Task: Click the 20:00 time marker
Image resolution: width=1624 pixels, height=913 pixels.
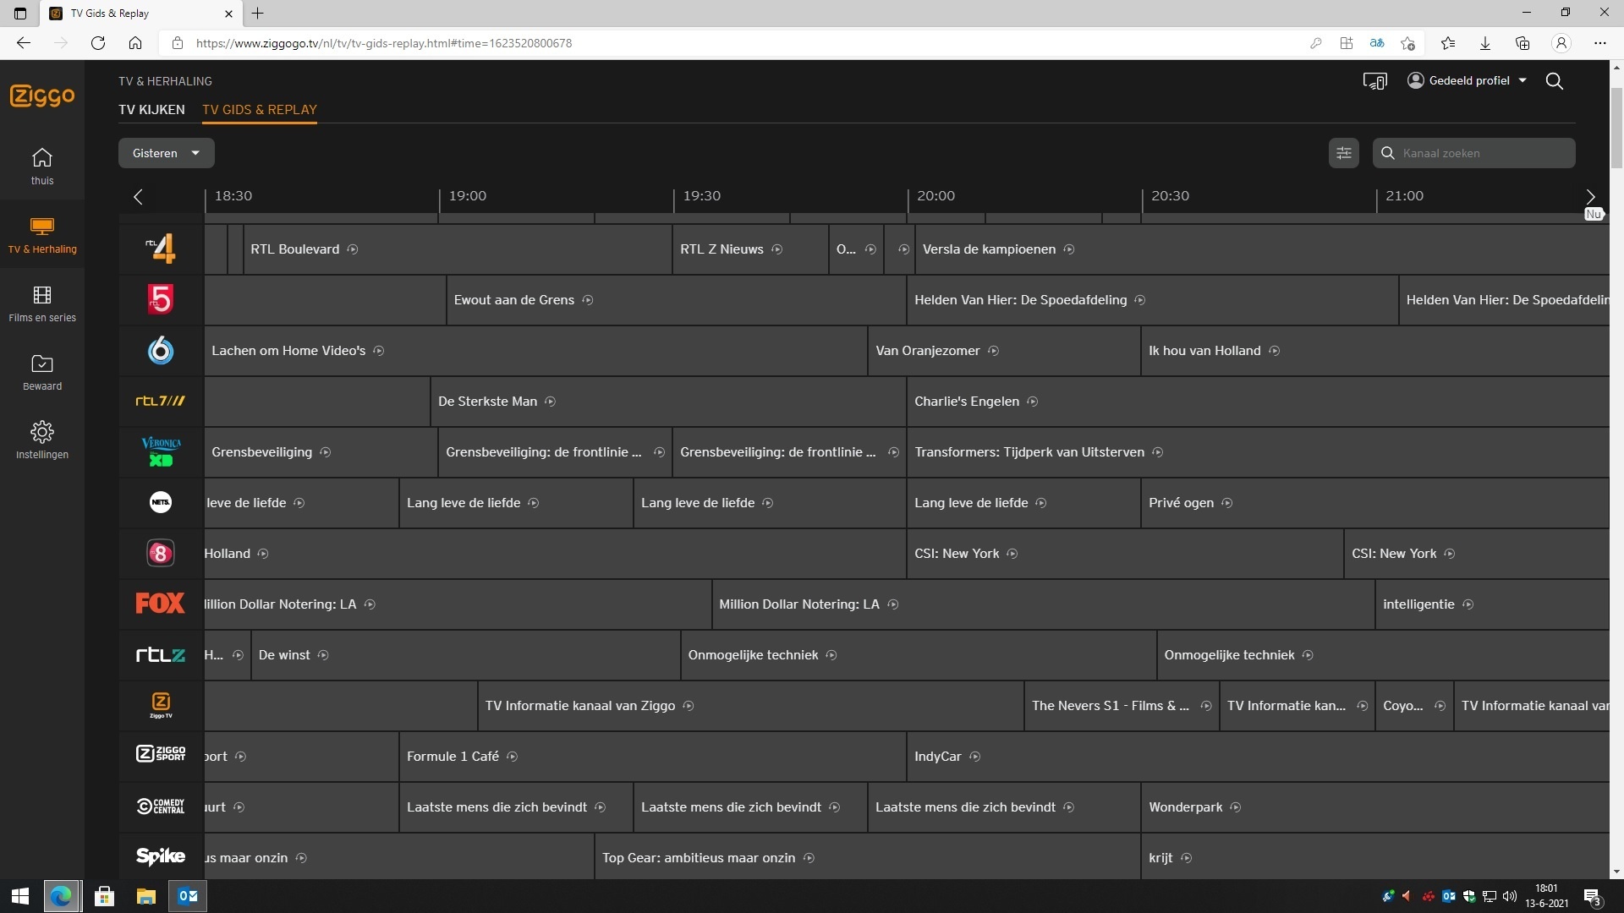Action: tap(935, 196)
